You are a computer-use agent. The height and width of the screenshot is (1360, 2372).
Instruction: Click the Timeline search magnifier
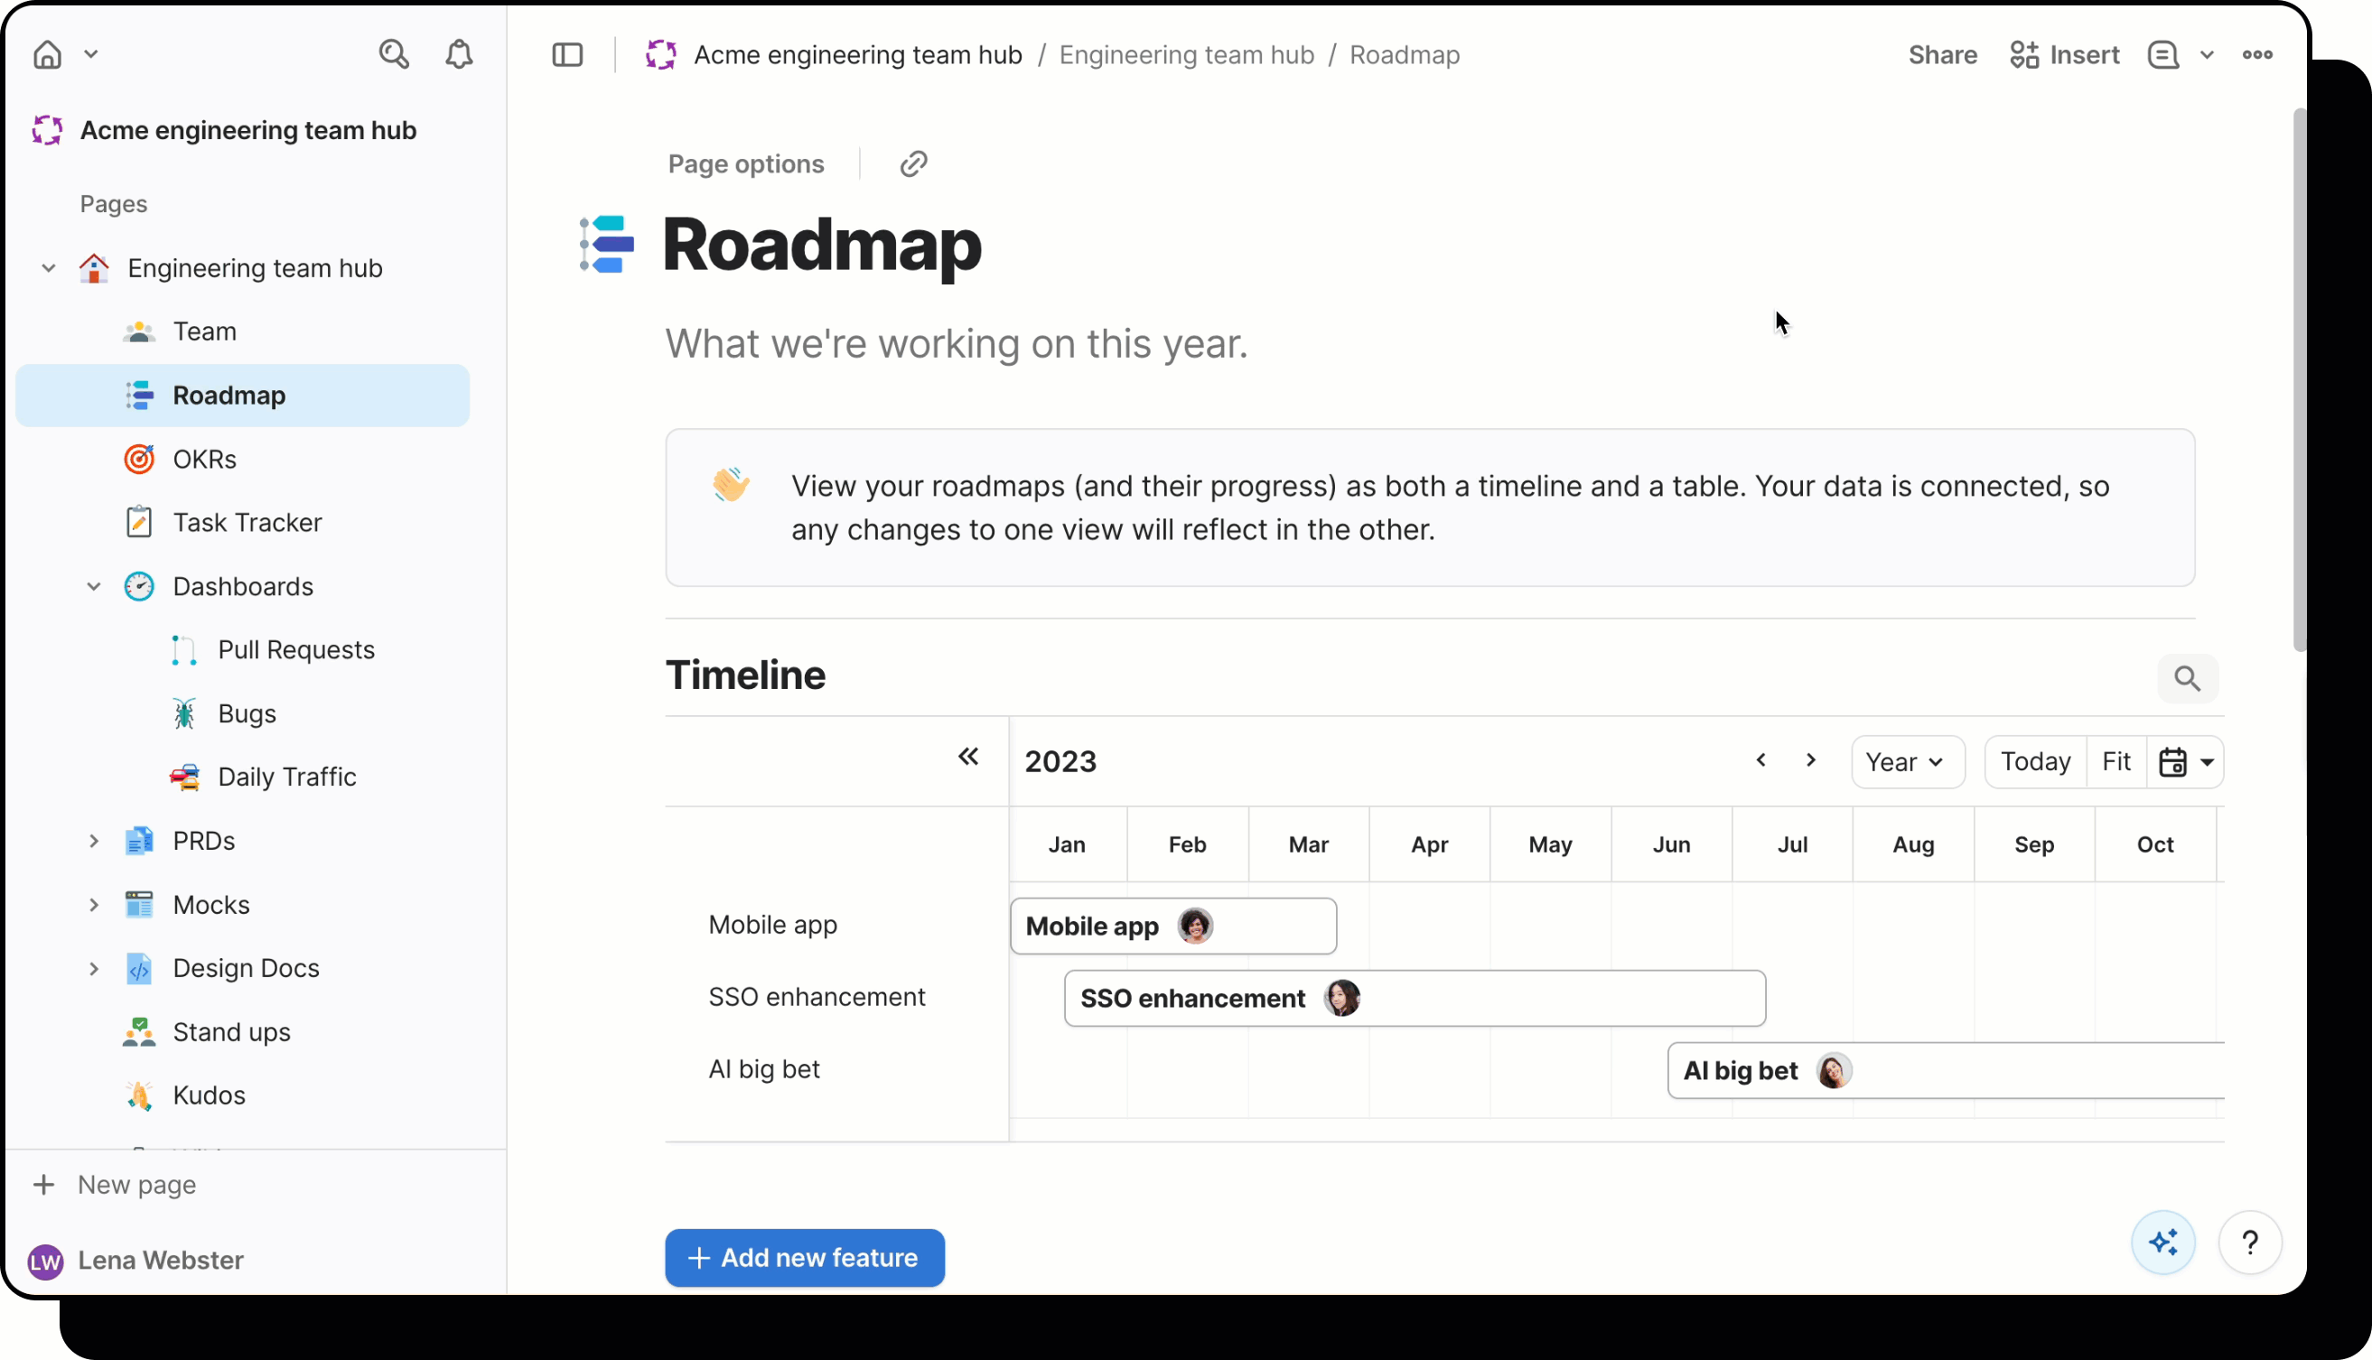(2186, 678)
